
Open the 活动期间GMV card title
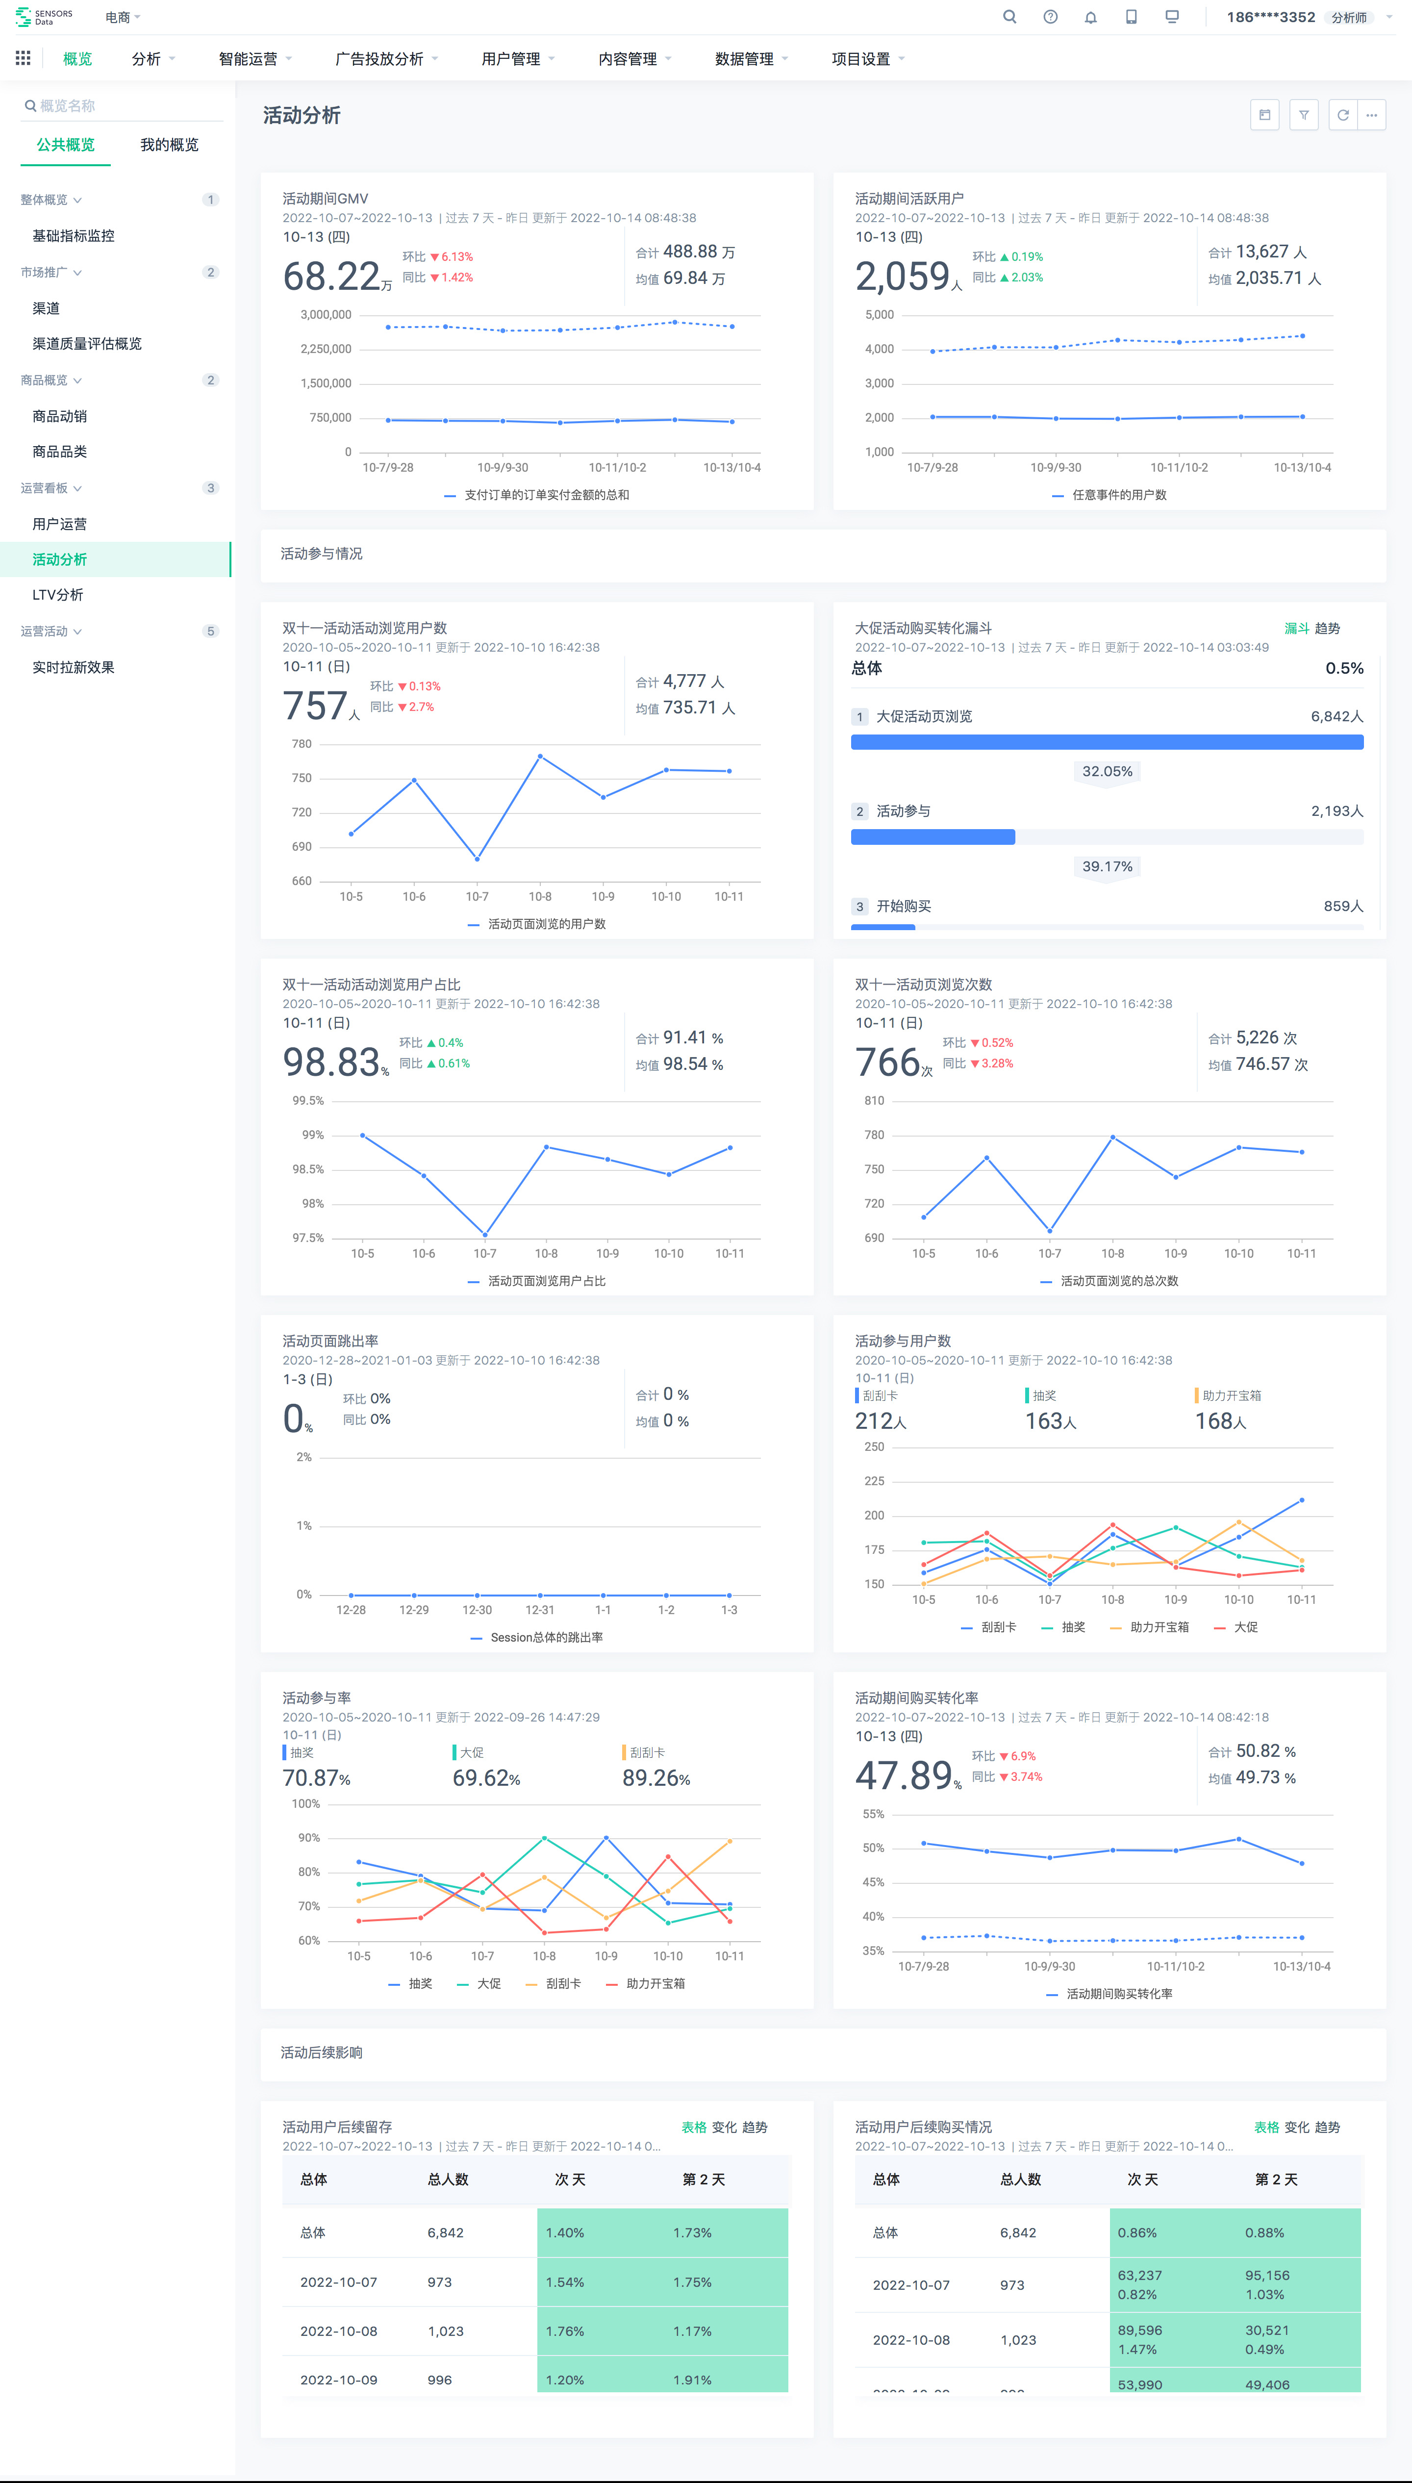point(325,199)
